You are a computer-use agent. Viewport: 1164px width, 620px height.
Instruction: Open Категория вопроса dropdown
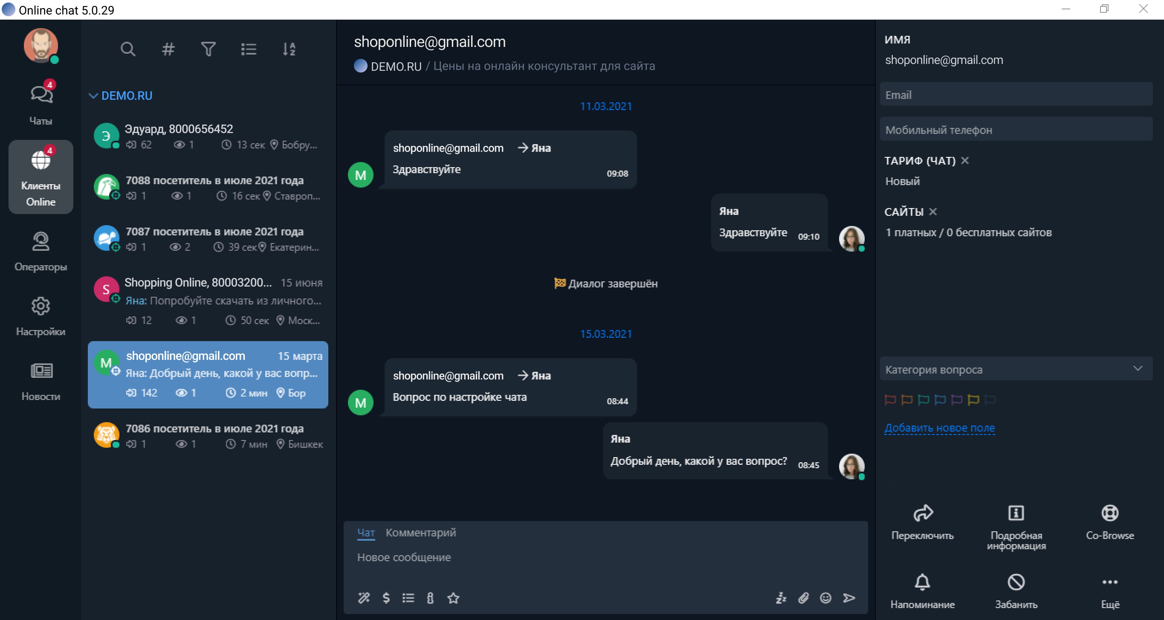[x=1016, y=369]
